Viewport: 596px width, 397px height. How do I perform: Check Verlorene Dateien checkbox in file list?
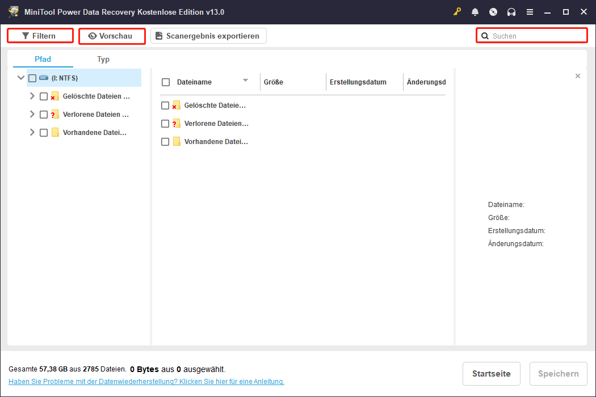click(x=165, y=124)
